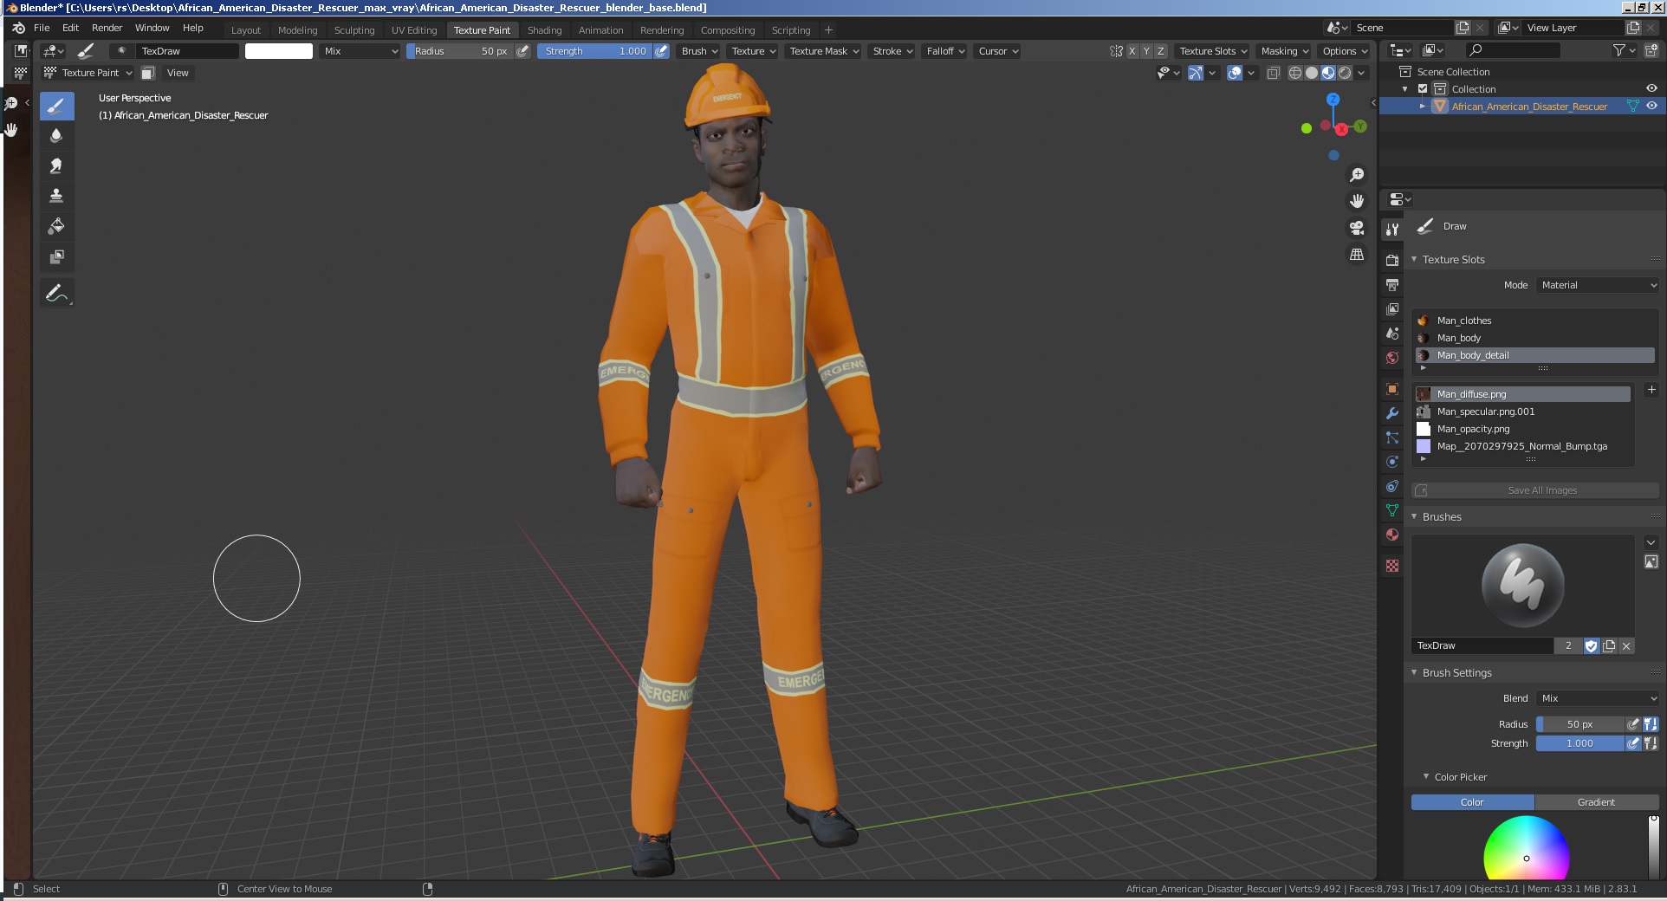The height and width of the screenshot is (901, 1667).
Task: Open the Object Data properties tab
Action: pos(1392,510)
